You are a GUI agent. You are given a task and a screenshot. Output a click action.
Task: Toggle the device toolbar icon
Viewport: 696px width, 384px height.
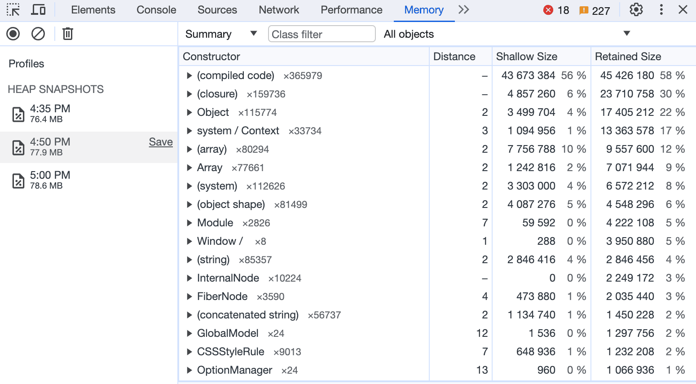39,10
